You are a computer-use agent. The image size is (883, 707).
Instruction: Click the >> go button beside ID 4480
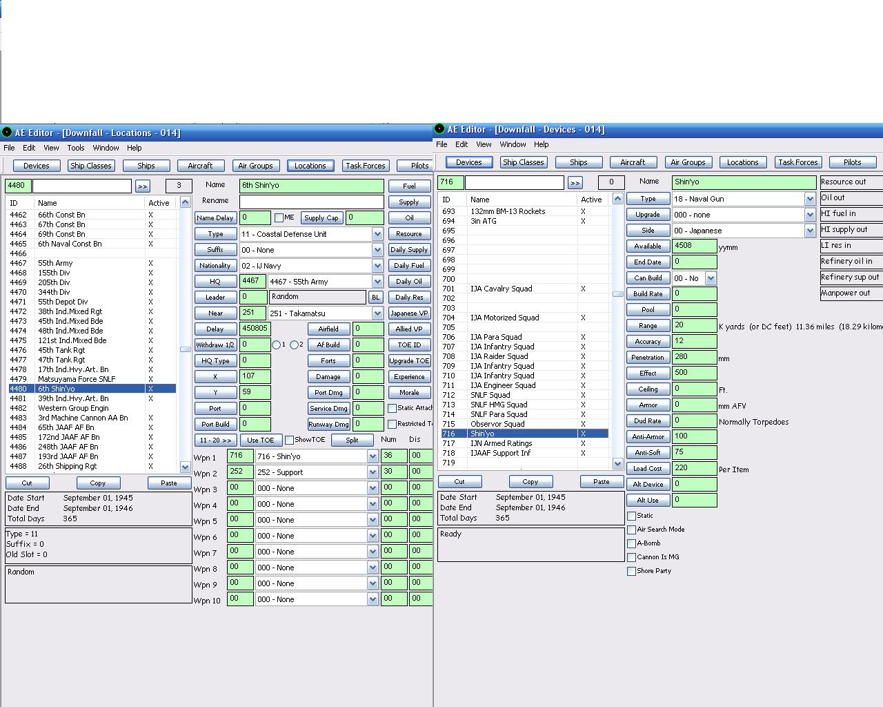pos(142,186)
